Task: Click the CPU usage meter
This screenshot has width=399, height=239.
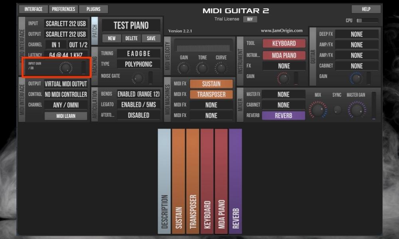Action: tap(367, 21)
